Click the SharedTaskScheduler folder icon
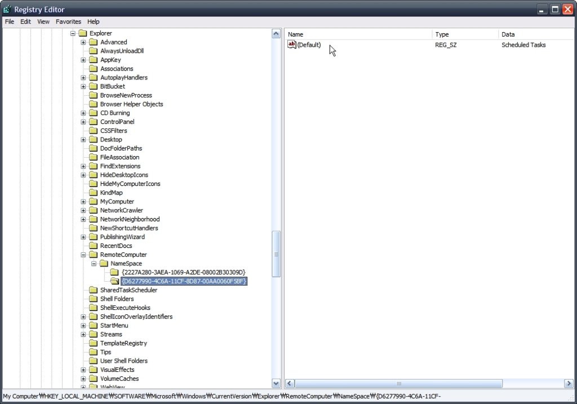 94,290
